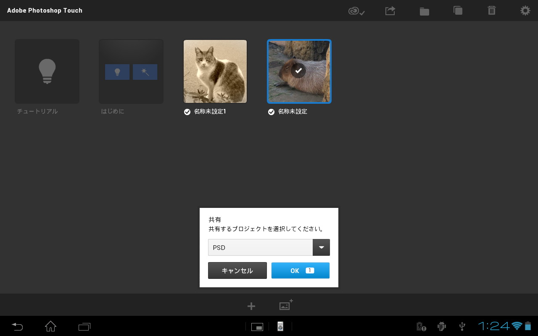Open the はじめに getting started tile
The height and width of the screenshot is (336, 538).
click(131, 71)
